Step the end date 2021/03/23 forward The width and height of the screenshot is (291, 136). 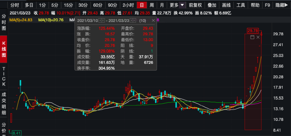135,21
